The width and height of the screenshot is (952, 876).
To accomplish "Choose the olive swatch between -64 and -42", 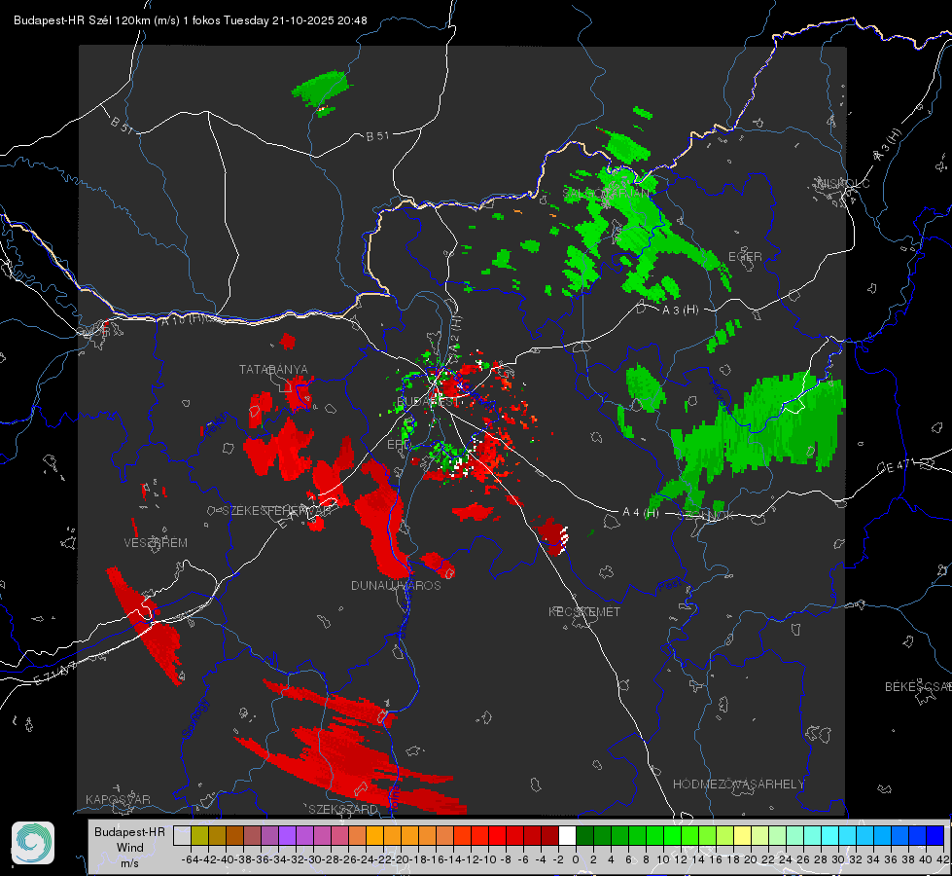I will (199, 835).
